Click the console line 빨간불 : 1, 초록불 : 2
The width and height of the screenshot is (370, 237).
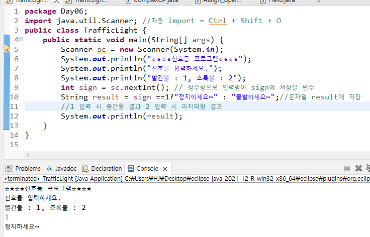(x=45, y=207)
